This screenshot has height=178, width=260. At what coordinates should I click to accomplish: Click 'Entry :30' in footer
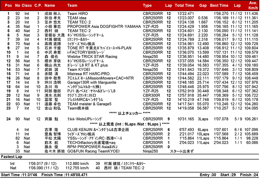point(208,175)
